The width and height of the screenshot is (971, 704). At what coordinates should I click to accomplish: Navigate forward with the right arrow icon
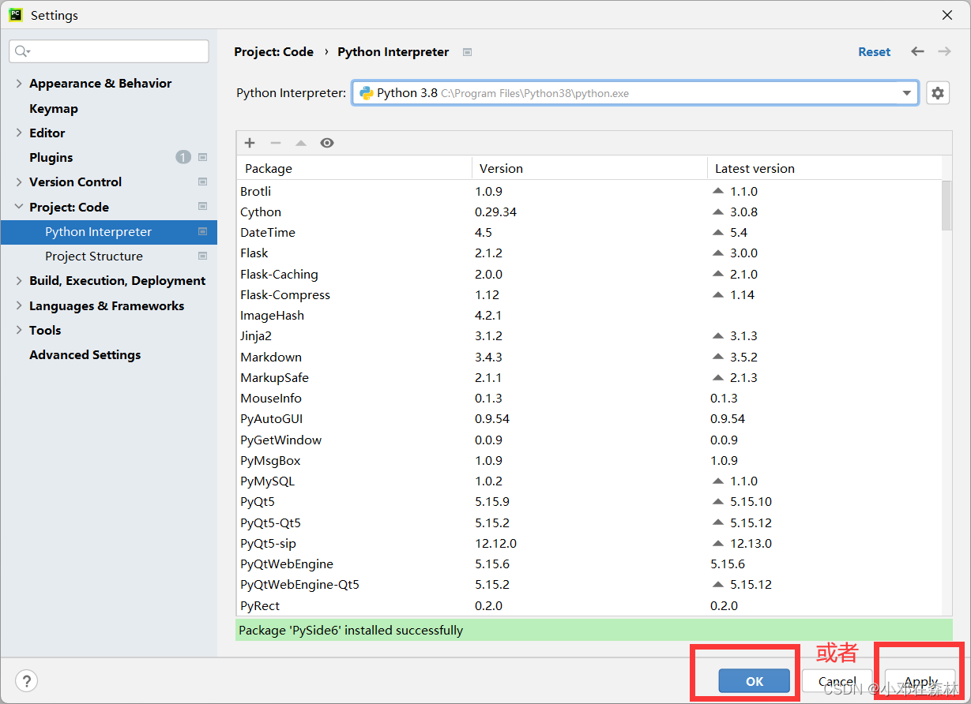click(943, 51)
